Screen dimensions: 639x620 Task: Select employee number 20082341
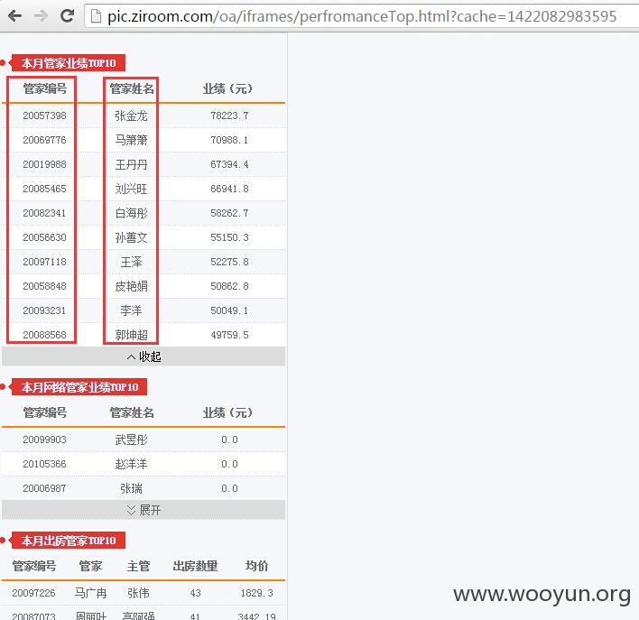click(x=44, y=213)
